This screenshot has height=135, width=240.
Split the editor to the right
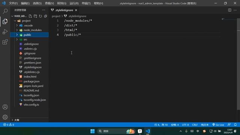[229, 10]
